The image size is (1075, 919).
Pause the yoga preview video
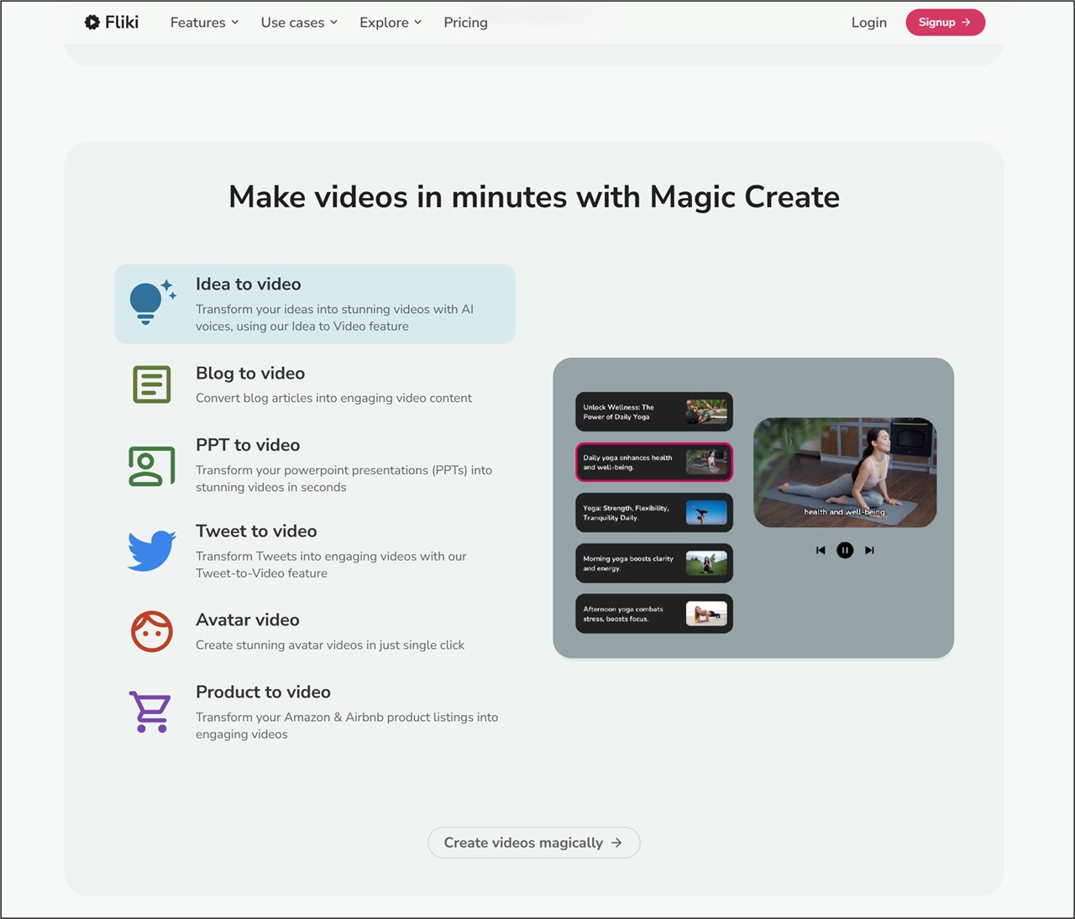845,551
